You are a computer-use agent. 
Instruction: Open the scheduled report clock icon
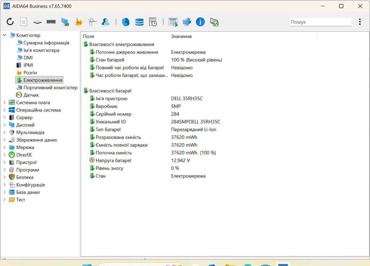click(x=153, y=22)
